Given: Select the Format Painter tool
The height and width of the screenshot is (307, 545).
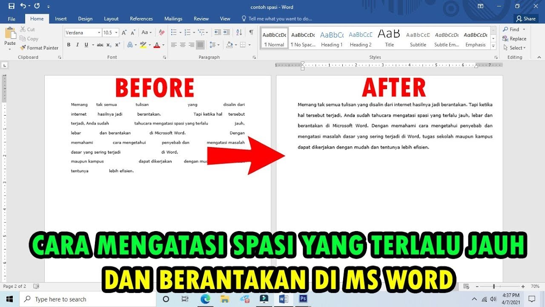Looking at the screenshot, I should 39,48.
